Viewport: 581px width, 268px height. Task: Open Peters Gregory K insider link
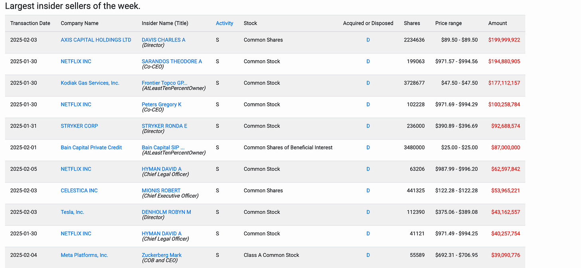click(x=162, y=104)
